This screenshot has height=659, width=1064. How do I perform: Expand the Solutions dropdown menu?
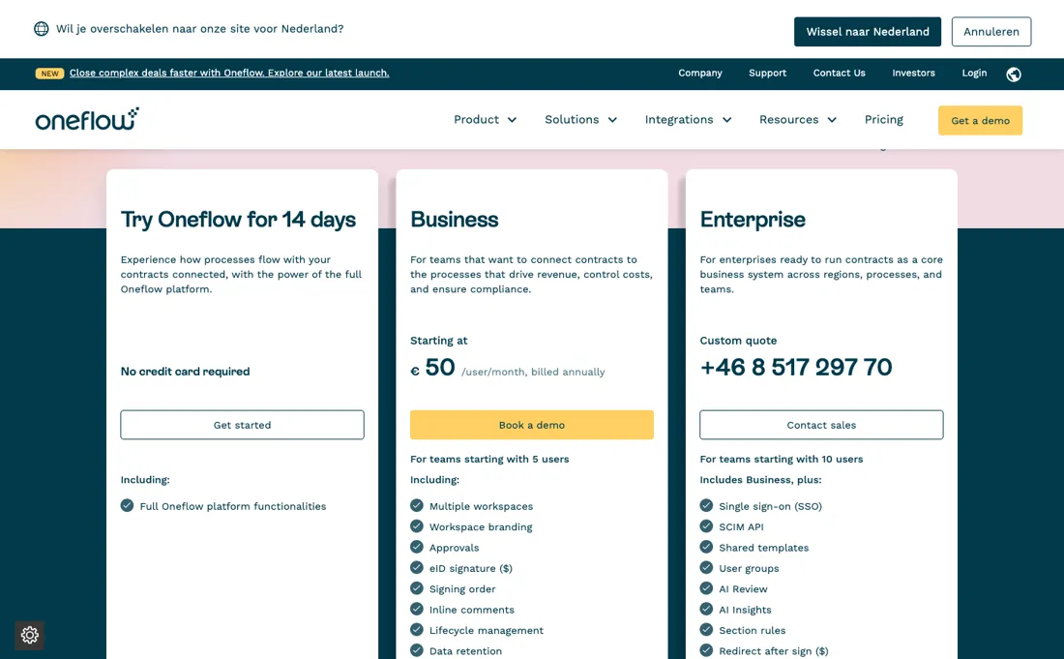[581, 119]
